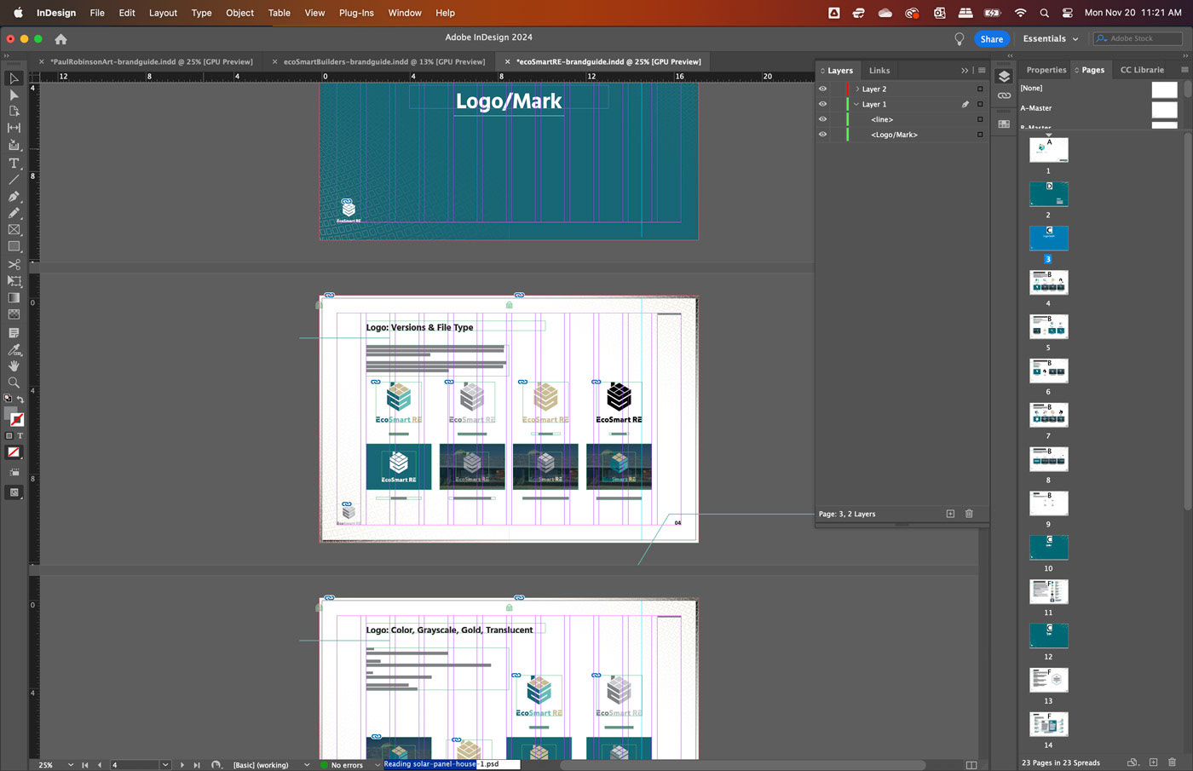
Task: Select the Page tool
Action: coord(14,111)
